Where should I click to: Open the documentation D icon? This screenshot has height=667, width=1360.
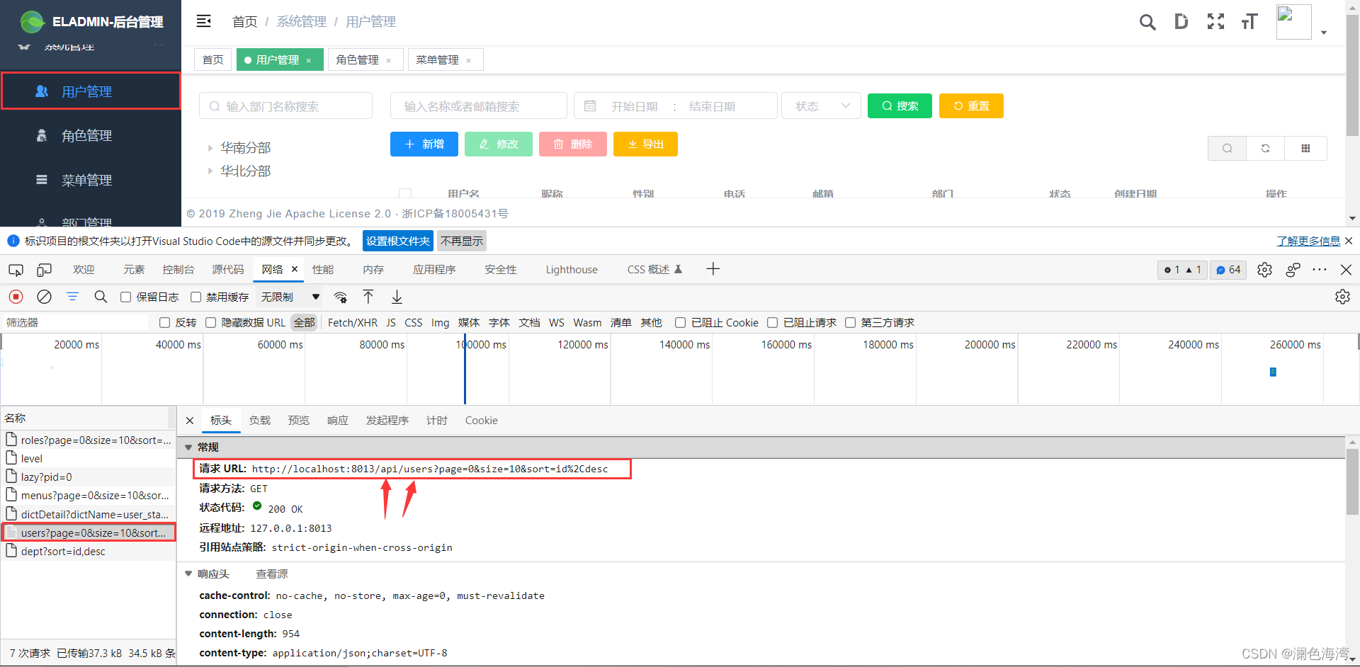click(1181, 22)
